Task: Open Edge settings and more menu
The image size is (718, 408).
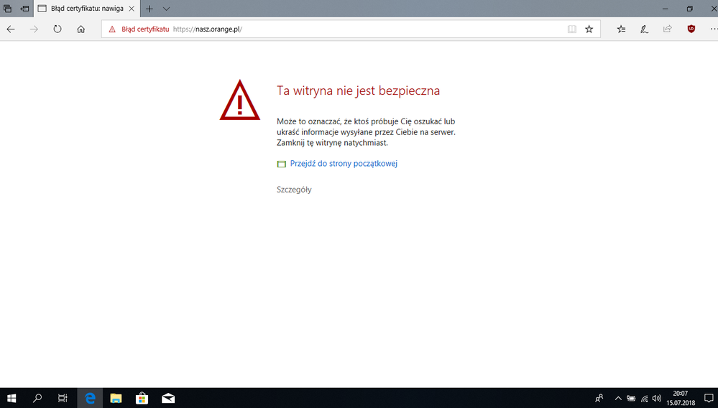Action: tap(714, 29)
